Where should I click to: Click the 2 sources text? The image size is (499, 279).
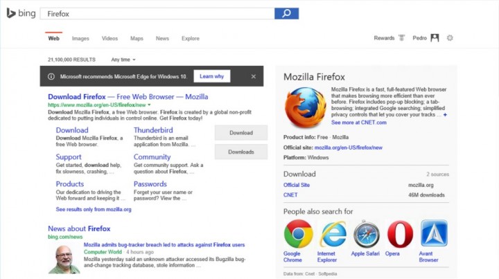[437, 174]
